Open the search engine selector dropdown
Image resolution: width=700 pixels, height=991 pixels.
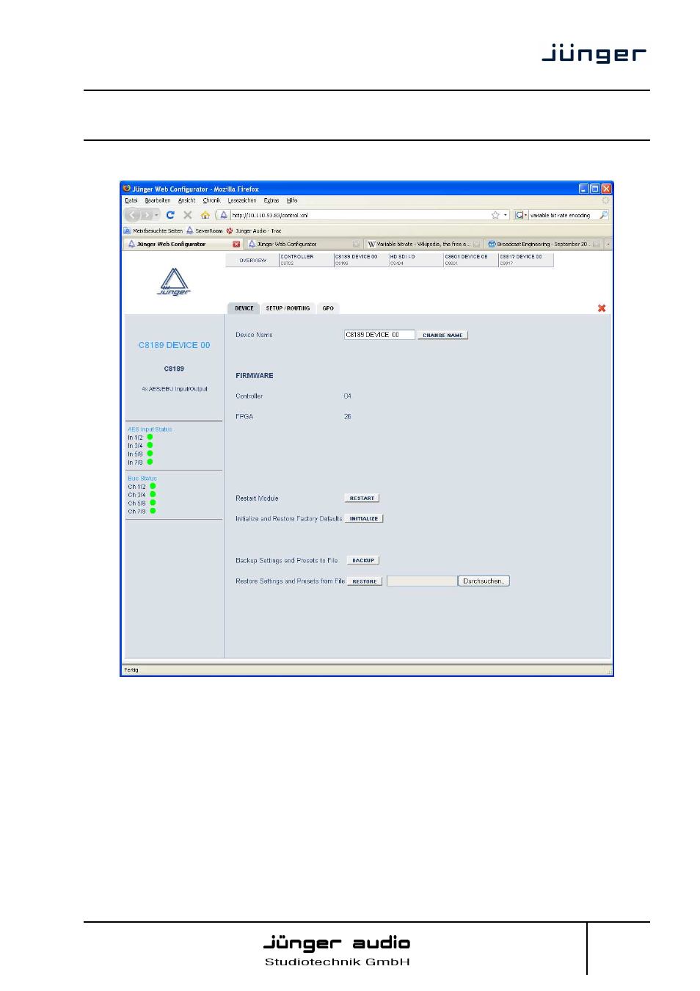point(521,215)
